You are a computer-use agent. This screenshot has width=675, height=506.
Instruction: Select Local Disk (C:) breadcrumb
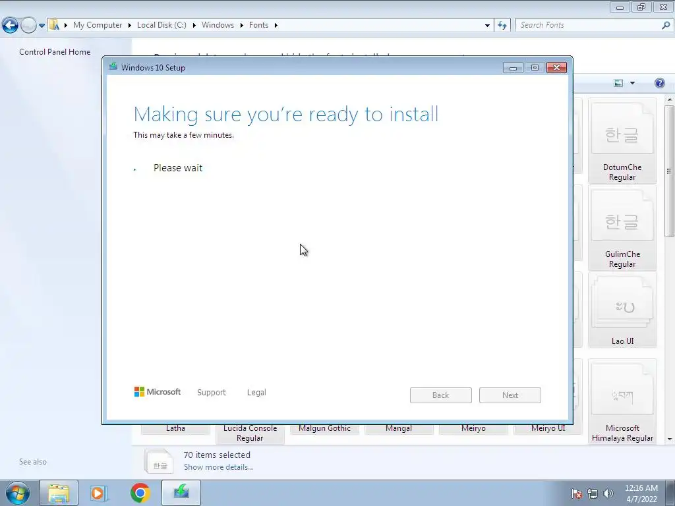pos(161,25)
